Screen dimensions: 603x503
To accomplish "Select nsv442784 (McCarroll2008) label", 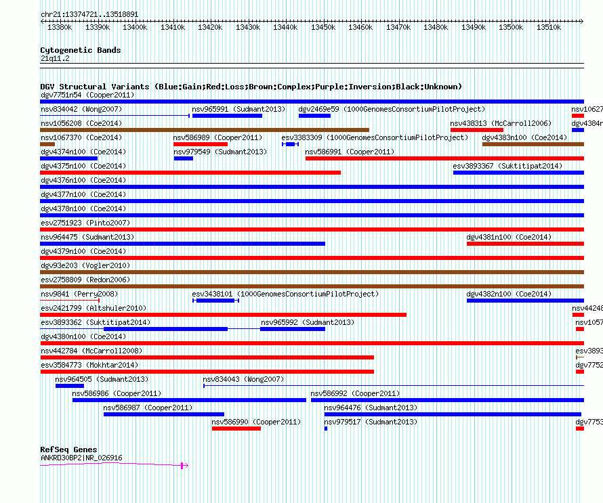I will pos(91,351).
